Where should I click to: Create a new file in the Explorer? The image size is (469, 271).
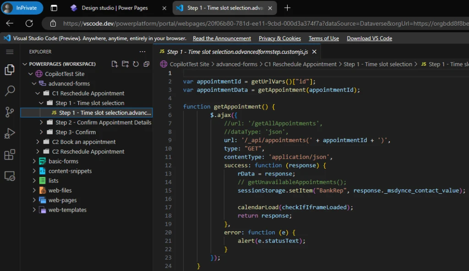click(115, 64)
